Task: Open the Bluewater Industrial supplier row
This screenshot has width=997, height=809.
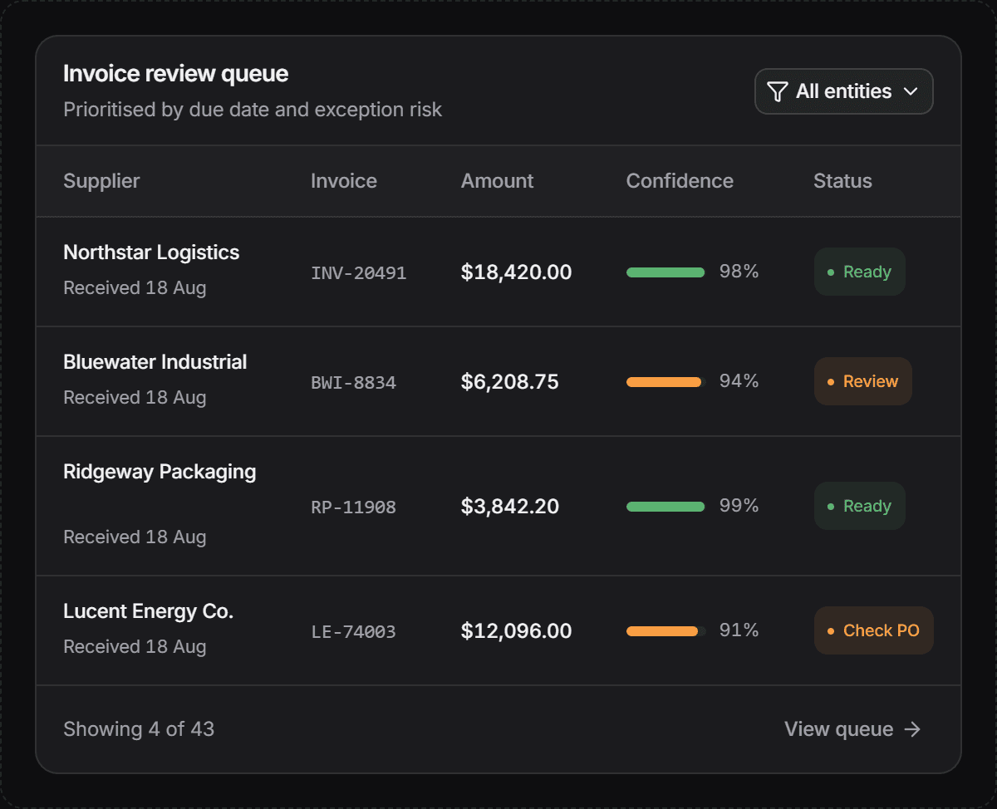Action: click(498, 381)
